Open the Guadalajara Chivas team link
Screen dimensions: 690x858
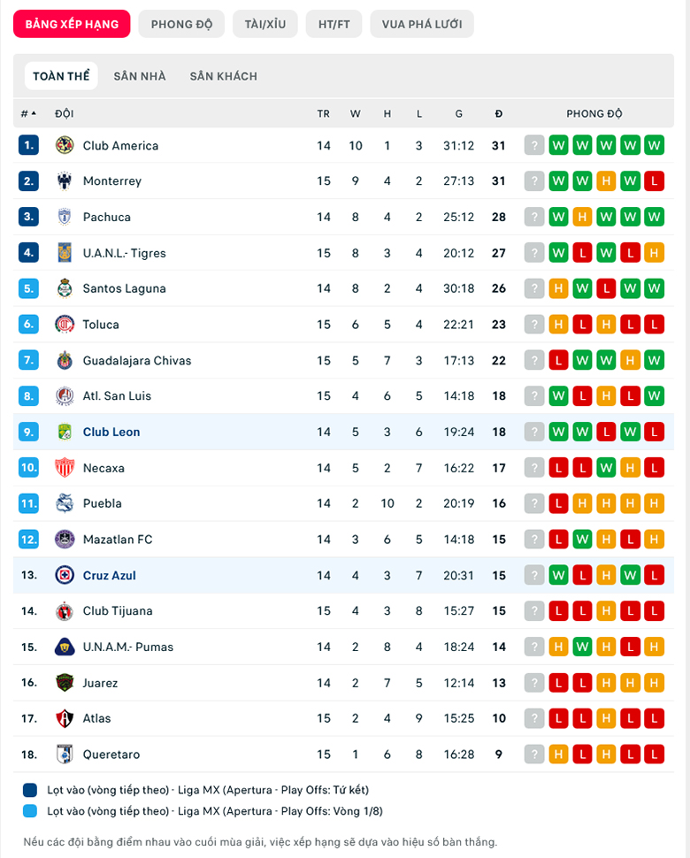coord(137,361)
